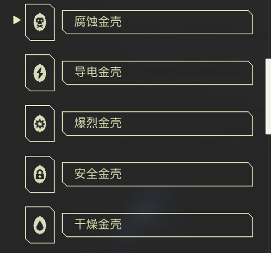This screenshot has width=271, height=253.
Task: Choose the 安全金壳 option box
Action: pos(157,174)
